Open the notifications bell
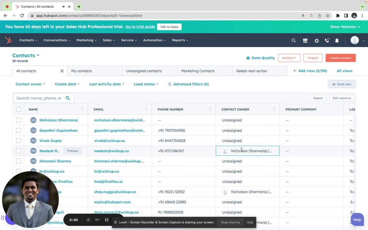Image resolution: width=368 pixels, height=230 pixels. click(337, 40)
